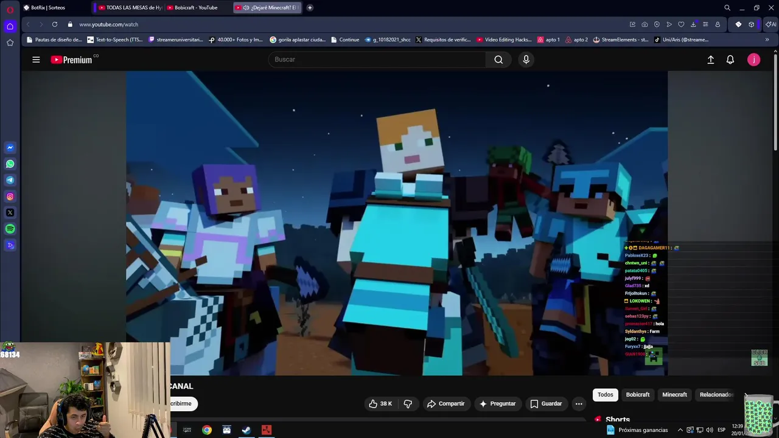779x438 pixels.
Task: Open X (Twitter) in the Opera sidebar
Action: click(10, 213)
